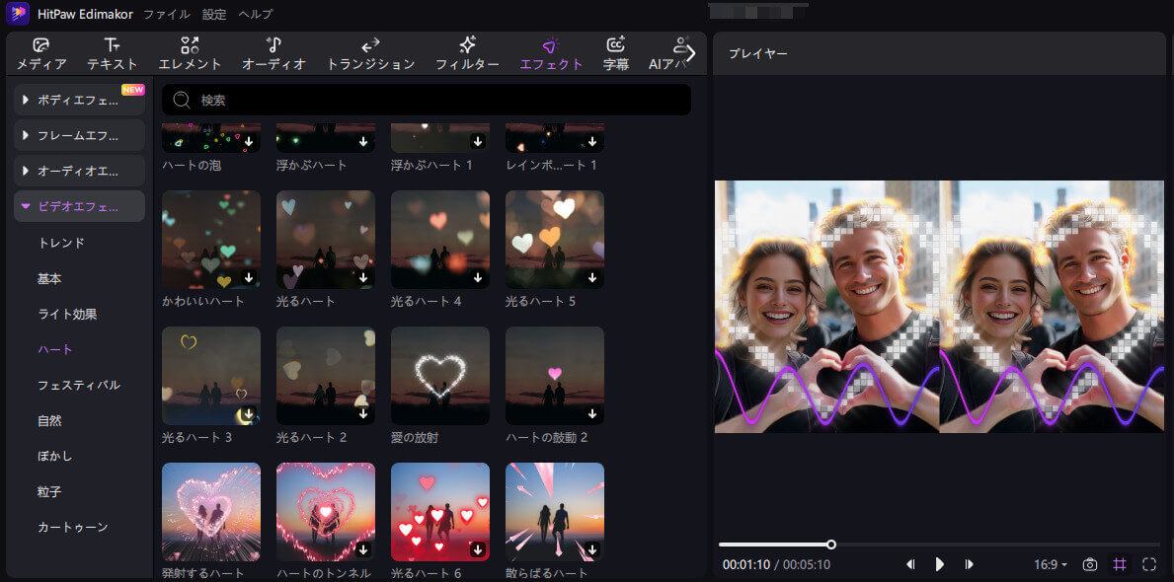Select the 基本 subcategory

49,279
